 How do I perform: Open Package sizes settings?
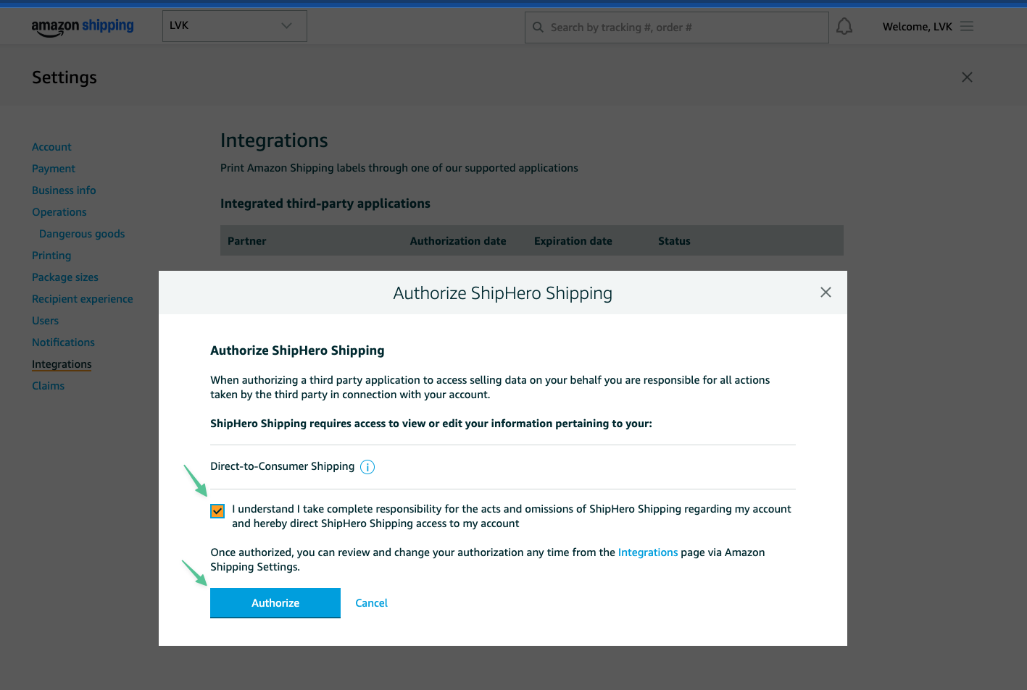[65, 277]
